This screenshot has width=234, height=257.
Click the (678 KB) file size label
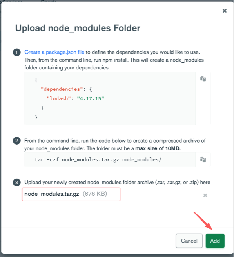[95, 194]
